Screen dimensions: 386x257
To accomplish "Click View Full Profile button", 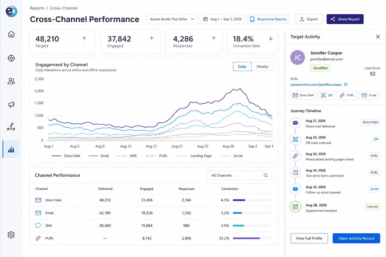I will (309, 238).
